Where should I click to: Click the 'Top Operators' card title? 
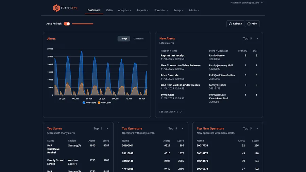[x=132, y=128]
